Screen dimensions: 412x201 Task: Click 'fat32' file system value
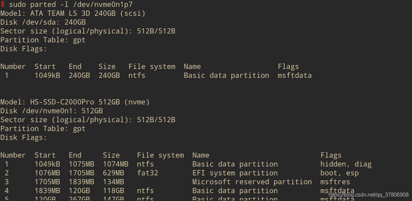pos(147,173)
